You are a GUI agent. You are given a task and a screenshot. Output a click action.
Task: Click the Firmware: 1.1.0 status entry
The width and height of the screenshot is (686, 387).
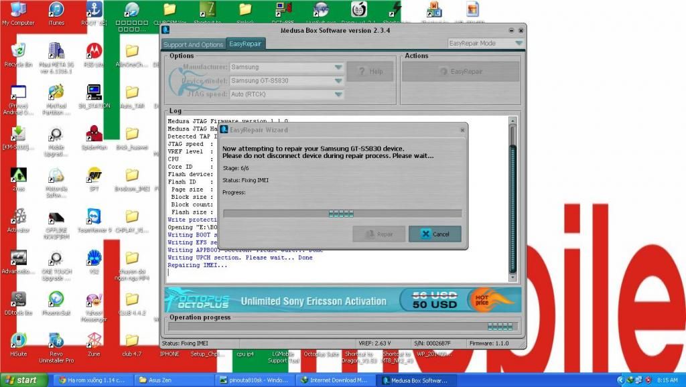[x=488, y=343]
